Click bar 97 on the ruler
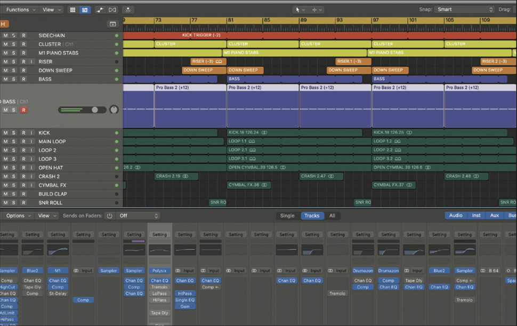The width and height of the screenshot is (517, 326). coord(376,20)
